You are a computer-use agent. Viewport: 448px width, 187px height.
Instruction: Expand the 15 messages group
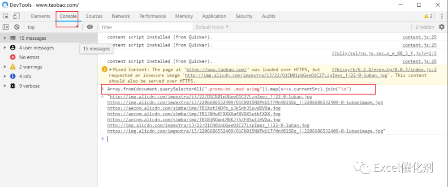[4, 38]
